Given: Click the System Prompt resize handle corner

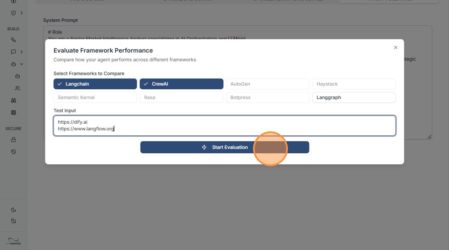Looking at the screenshot, I should (429, 137).
